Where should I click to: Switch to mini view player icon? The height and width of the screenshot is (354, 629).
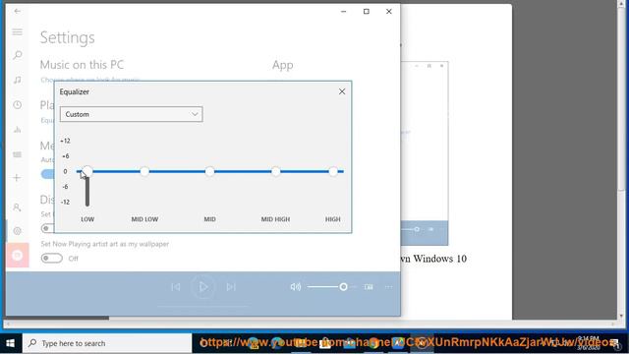(x=369, y=286)
